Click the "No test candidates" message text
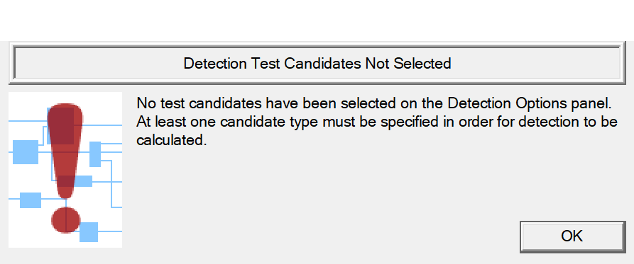This screenshot has width=634, height=264. 200,103
